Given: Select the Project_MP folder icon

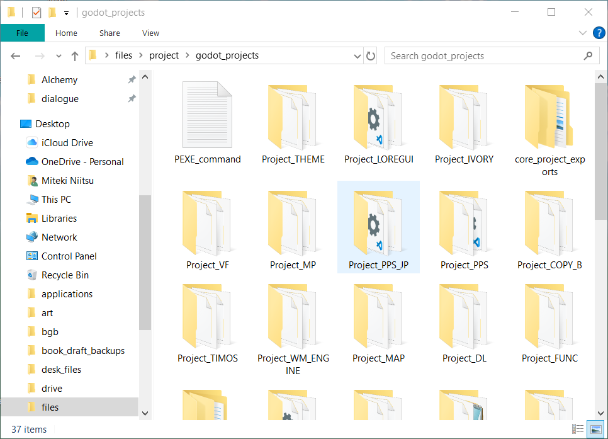Looking at the screenshot, I should coord(293,222).
